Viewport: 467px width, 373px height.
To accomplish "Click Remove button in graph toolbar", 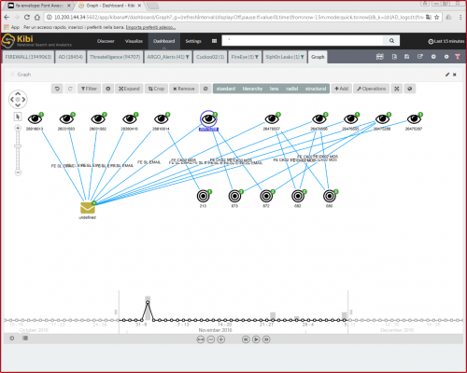I will pos(184,89).
